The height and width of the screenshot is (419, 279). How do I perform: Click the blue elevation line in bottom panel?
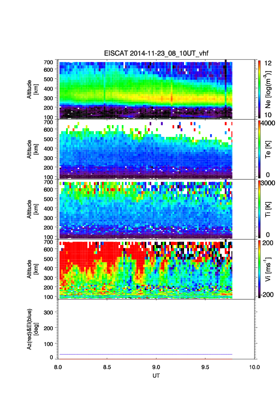(x=145, y=354)
